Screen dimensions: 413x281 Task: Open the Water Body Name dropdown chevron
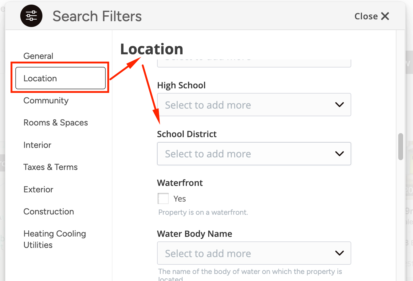coord(339,253)
